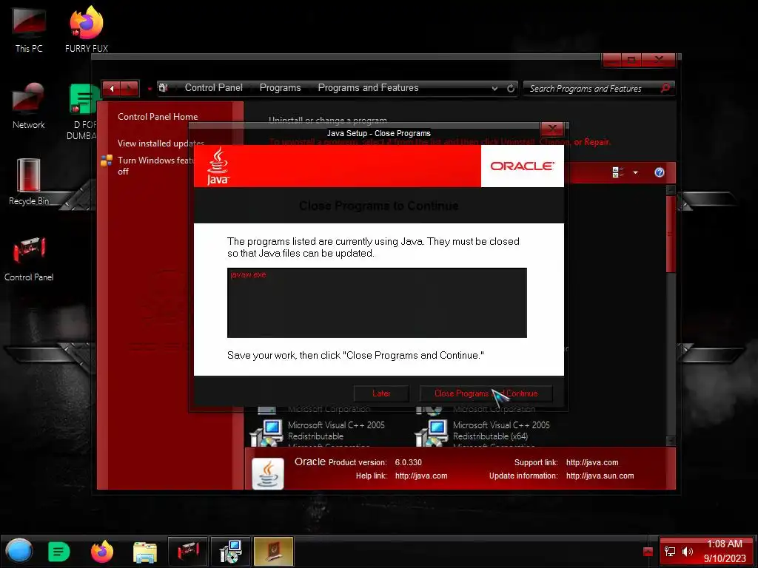Open Control Panel Home link

[158, 116]
